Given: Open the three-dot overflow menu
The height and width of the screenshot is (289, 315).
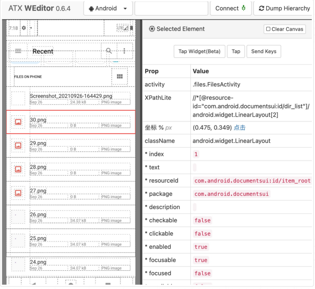Looking at the screenshot, I should point(124,51).
